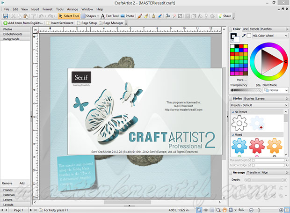Switch to the Line tab
Screen dimensions: 290x213
[245, 29]
